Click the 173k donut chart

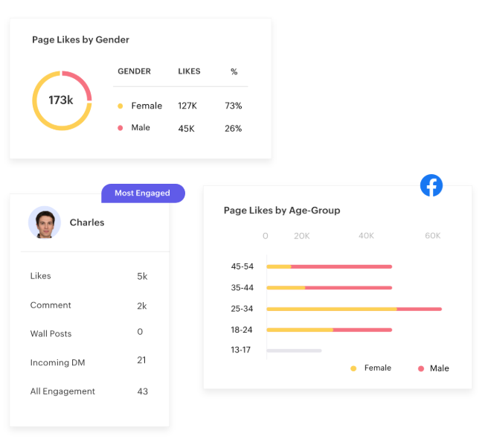pyautogui.click(x=62, y=100)
